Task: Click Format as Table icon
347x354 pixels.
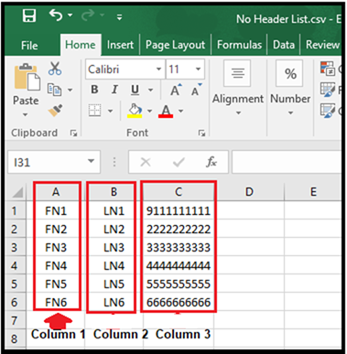Action: 328,90
